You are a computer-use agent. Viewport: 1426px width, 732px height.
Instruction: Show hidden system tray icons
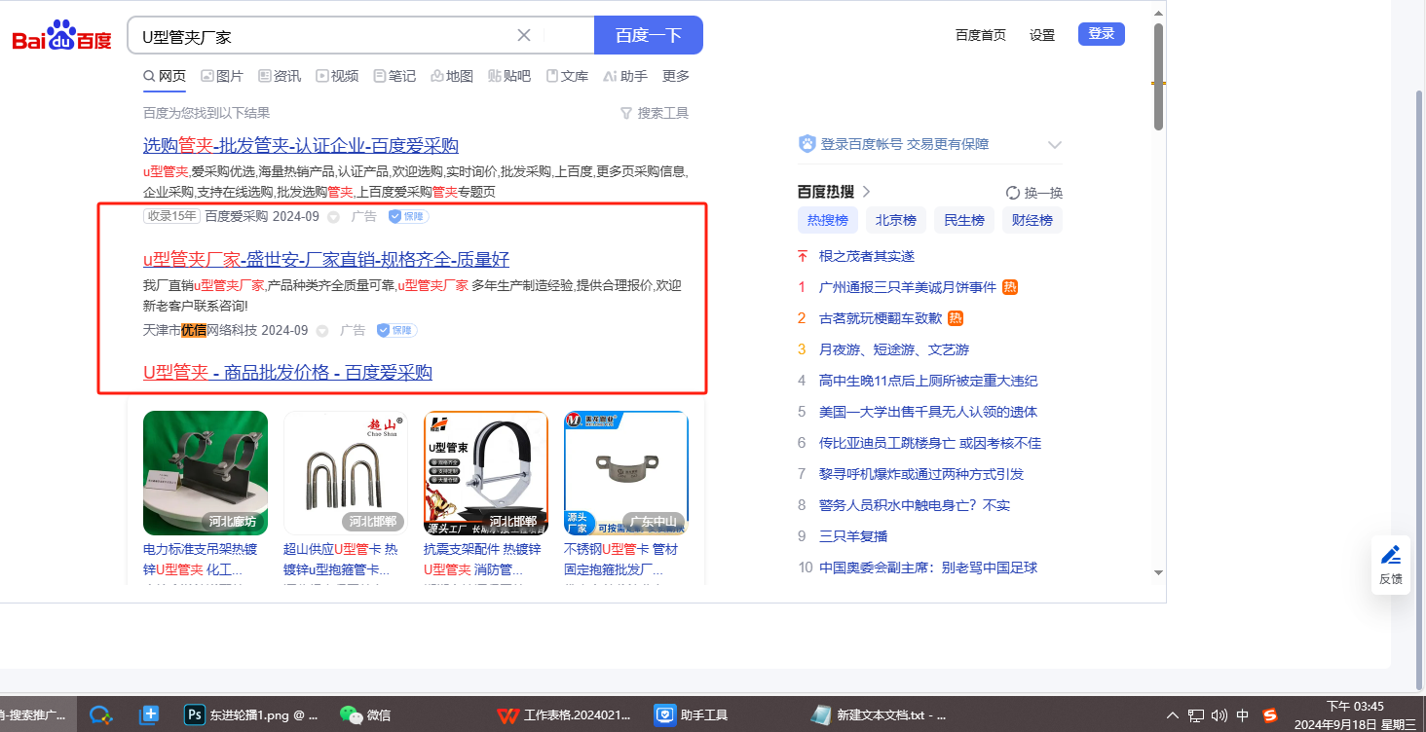(x=1172, y=715)
